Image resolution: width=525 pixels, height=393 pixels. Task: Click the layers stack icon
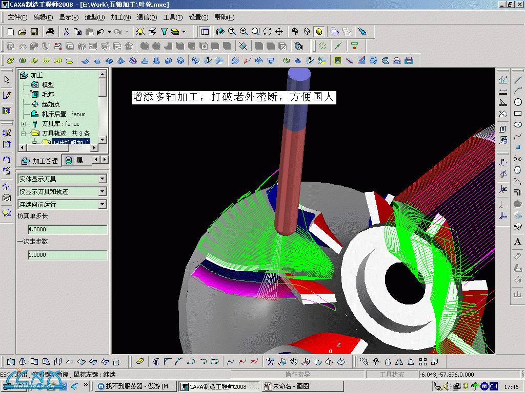tap(175, 32)
